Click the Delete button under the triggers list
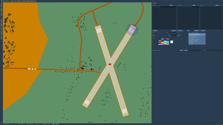223x125 pixels. click(x=174, y=31)
